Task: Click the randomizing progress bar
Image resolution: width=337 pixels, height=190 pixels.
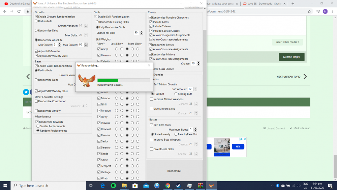Action: (124, 80)
